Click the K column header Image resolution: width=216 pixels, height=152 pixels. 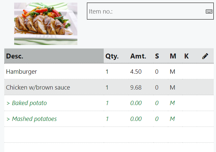[x=186, y=56]
